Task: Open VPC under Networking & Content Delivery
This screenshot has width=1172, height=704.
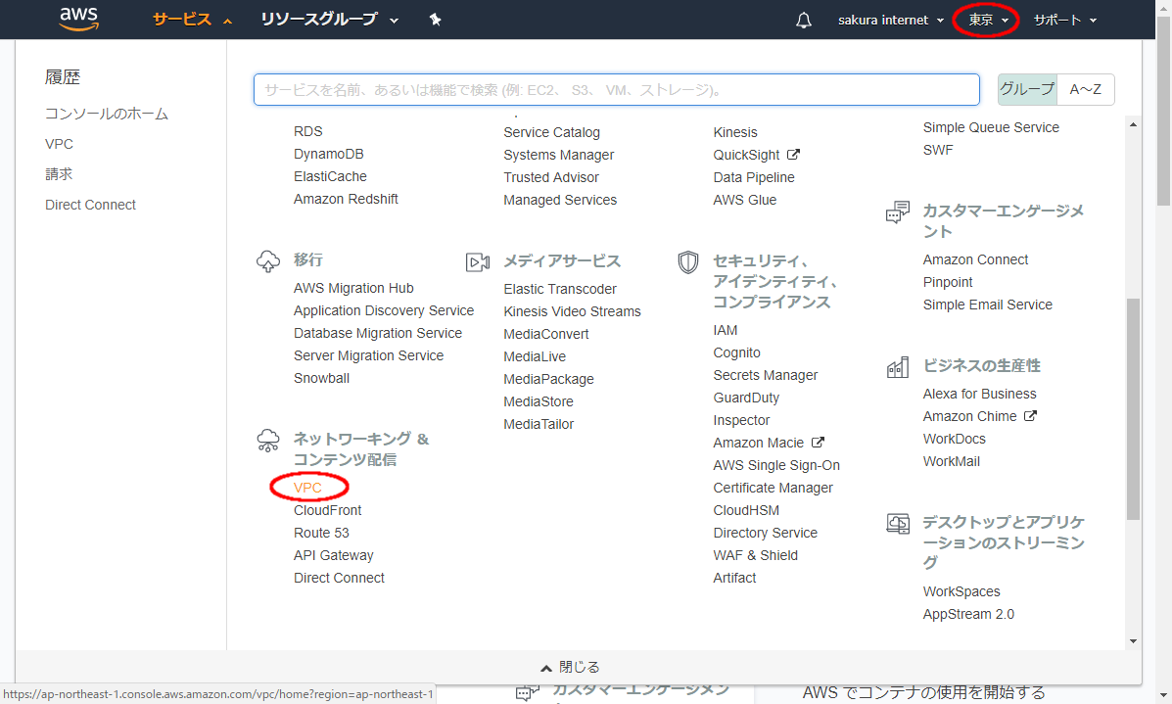Action: pos(307,488)
